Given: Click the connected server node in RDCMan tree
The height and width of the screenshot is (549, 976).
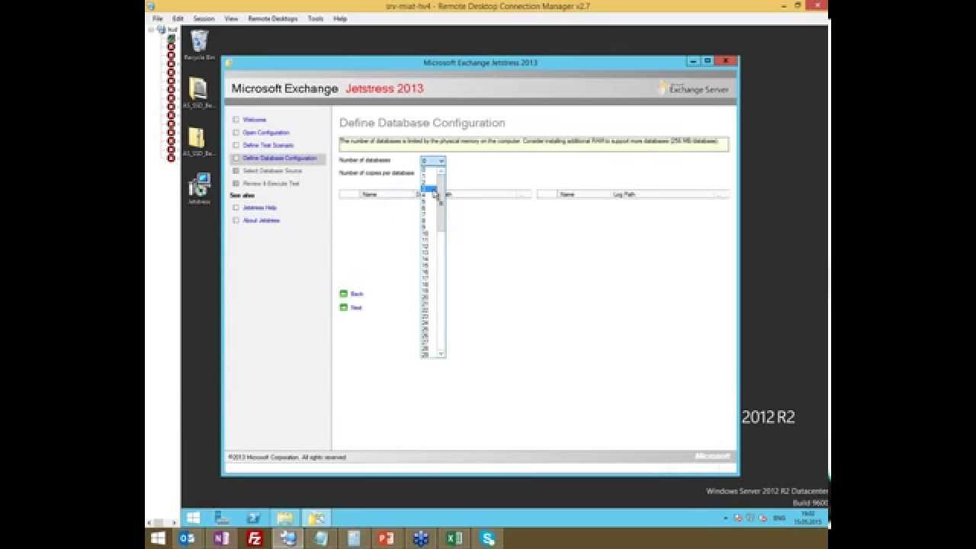Looking at the screenshot, I should pos(171,38).
